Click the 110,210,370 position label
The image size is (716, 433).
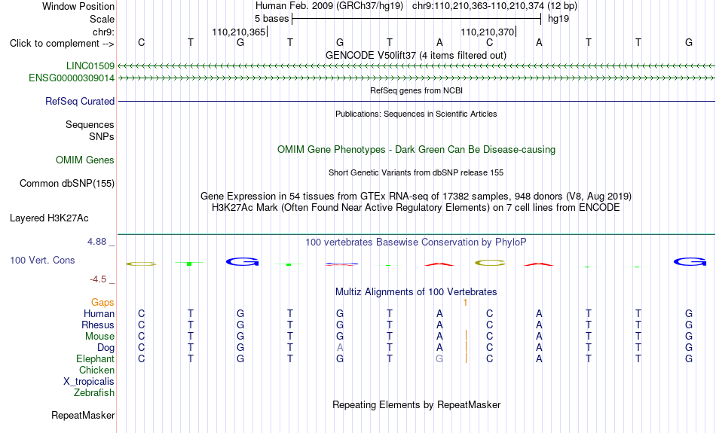[x=487, y=32]
